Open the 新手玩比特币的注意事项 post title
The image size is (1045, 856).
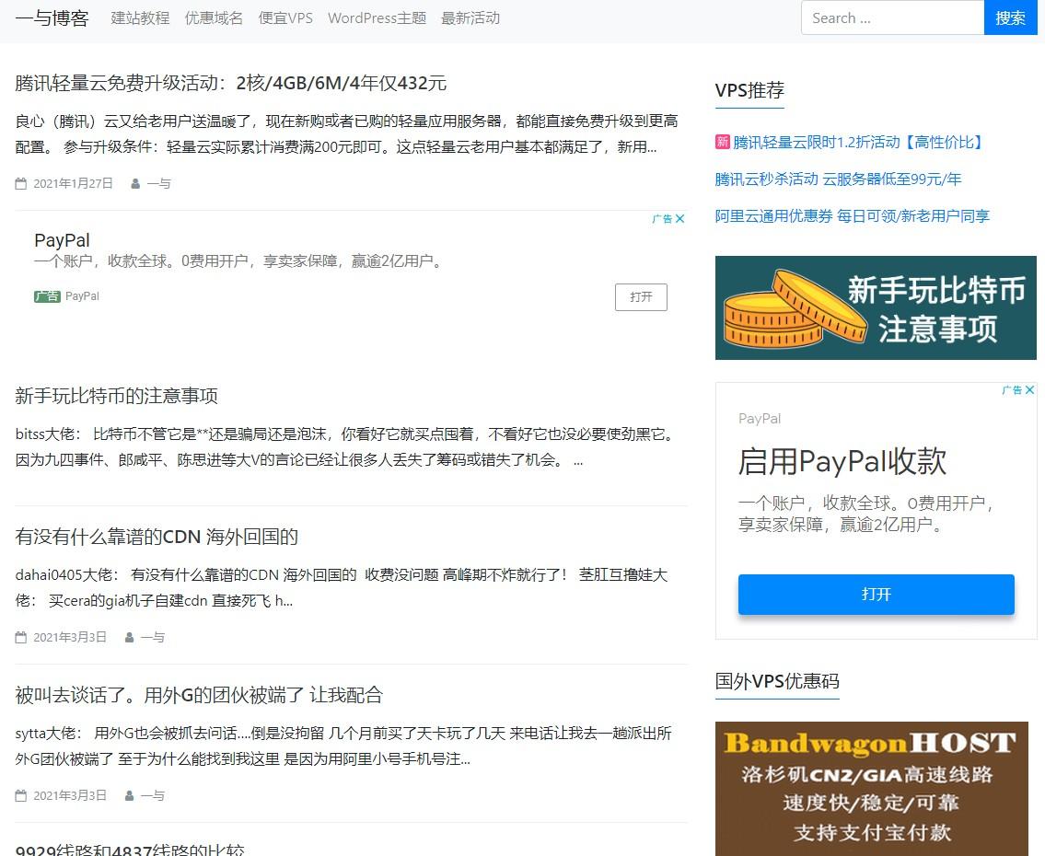(x=117, y=396)
